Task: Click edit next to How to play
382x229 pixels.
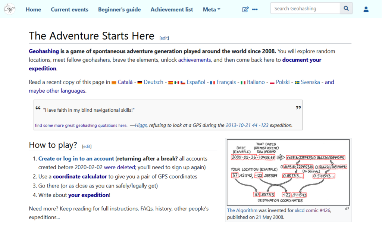Action: [87, 146]
